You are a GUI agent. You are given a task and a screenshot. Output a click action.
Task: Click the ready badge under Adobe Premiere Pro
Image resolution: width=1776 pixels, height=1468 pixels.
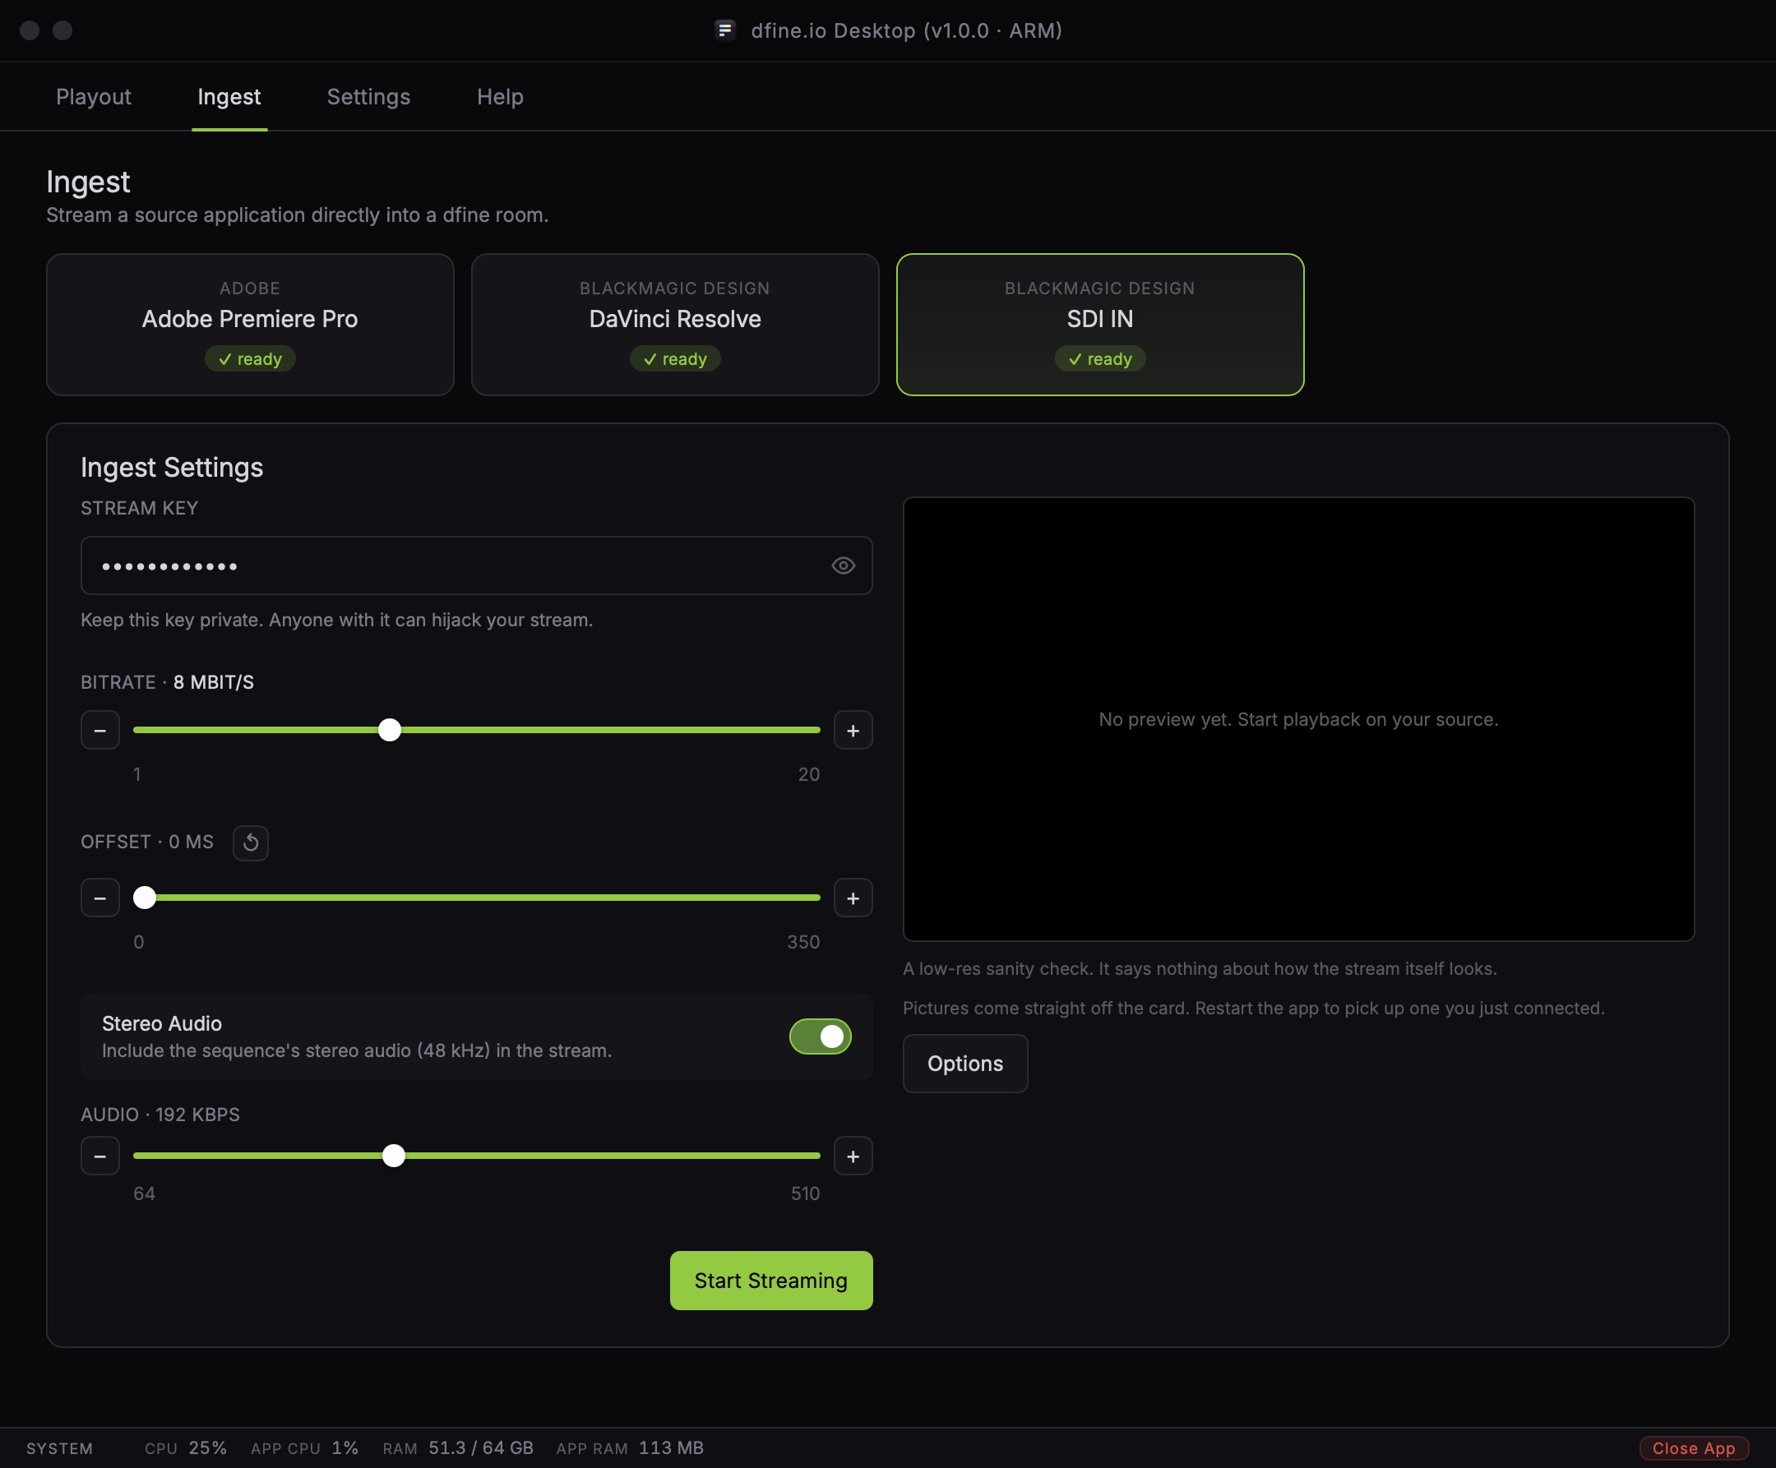point(250,358)
